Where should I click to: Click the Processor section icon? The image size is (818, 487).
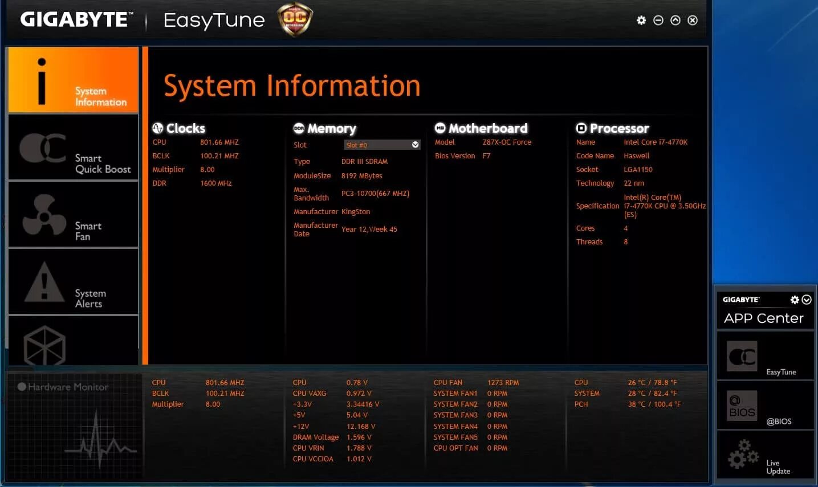pyautogui.click(x=581, y=128)
